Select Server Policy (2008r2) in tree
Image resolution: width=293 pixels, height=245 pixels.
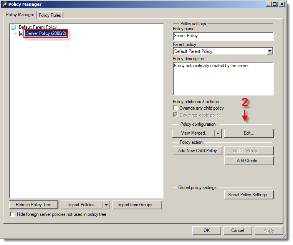click(x=46, y=33)
